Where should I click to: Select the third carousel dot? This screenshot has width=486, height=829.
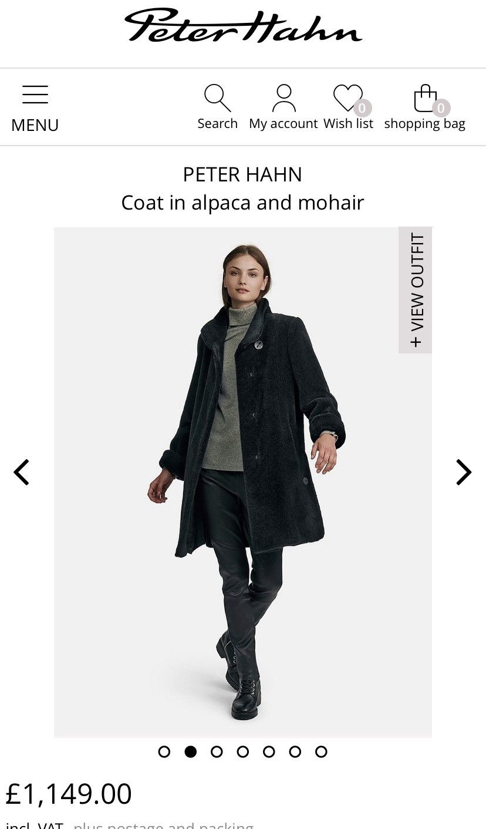(x=217, y=752)
